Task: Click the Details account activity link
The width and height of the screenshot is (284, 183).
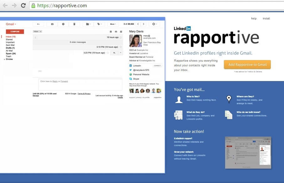Action: click(x=120, y=97)
